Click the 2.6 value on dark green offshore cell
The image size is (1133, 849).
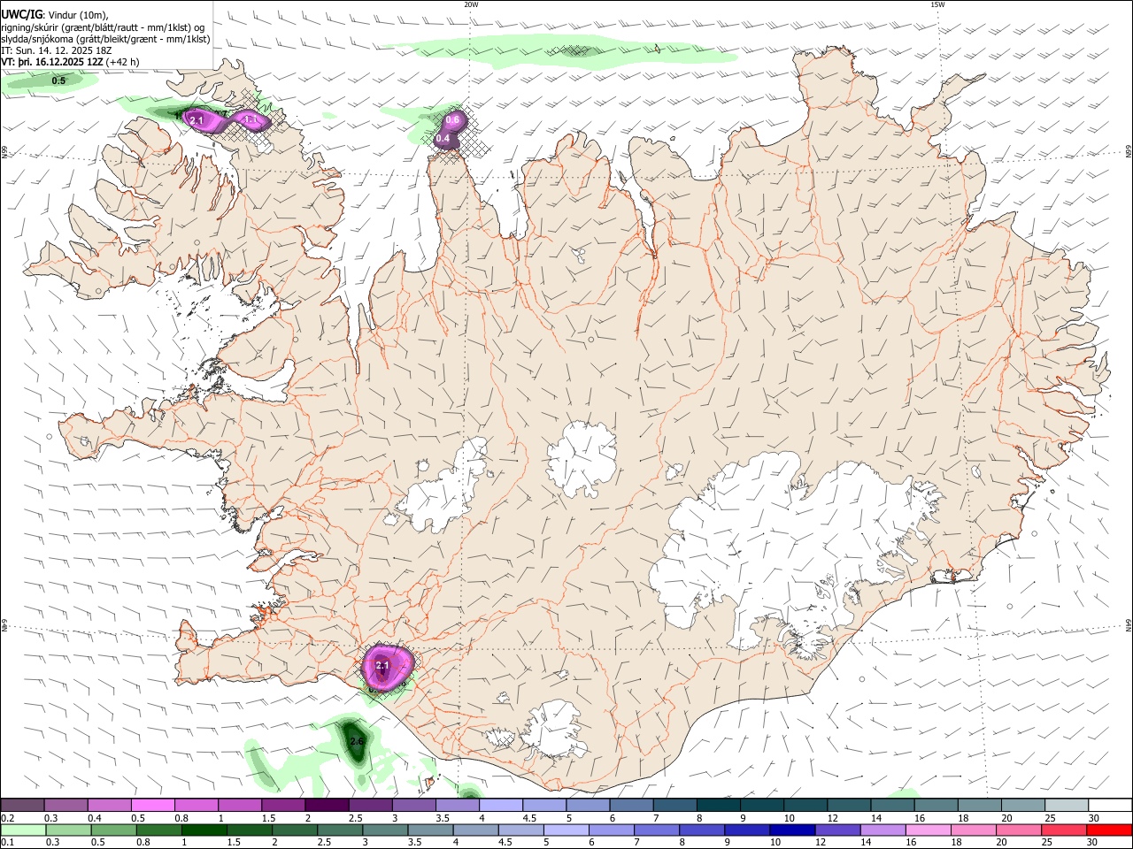[357, 741]
